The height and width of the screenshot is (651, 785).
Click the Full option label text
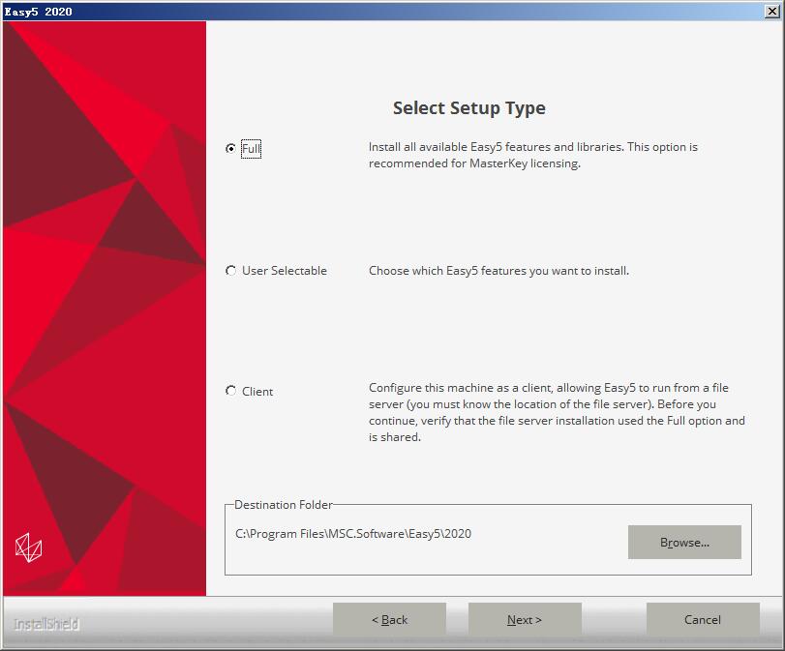point(251,149)
